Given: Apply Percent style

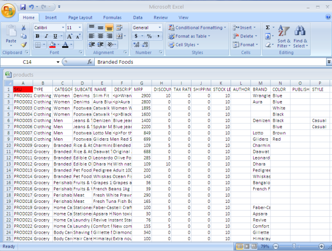Looking at the screenshot, I should (x=149, y=36).
